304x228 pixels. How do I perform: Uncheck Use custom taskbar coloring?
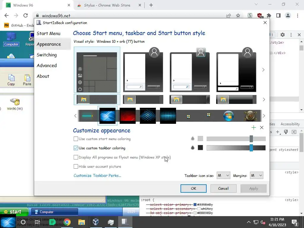(x=76, y=148)
